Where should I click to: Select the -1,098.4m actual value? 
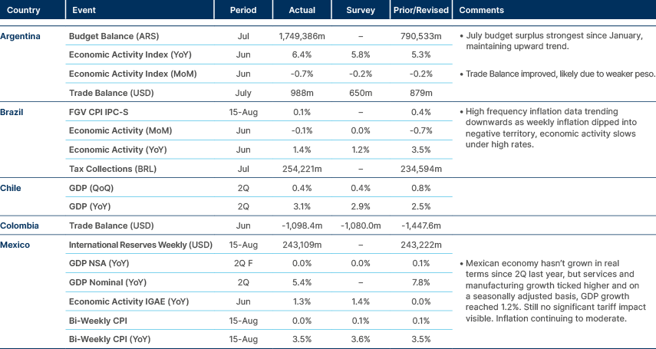coord(302,226)
